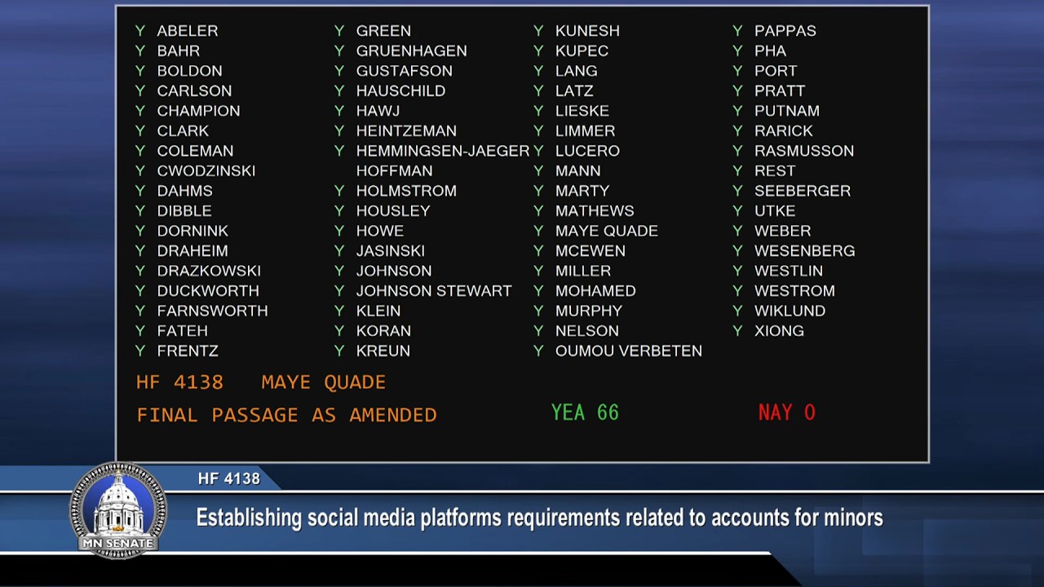
Task: Click the name PUTNAM
Action: (x=787, y=111)
